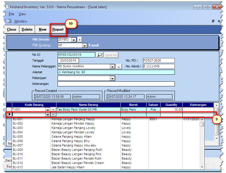Click the Body Pack merek cell
Image resolution: width=226 pixels, height=173 pixels.
(133, 110)
